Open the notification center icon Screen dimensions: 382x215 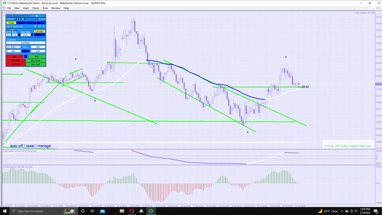[376, 211]
